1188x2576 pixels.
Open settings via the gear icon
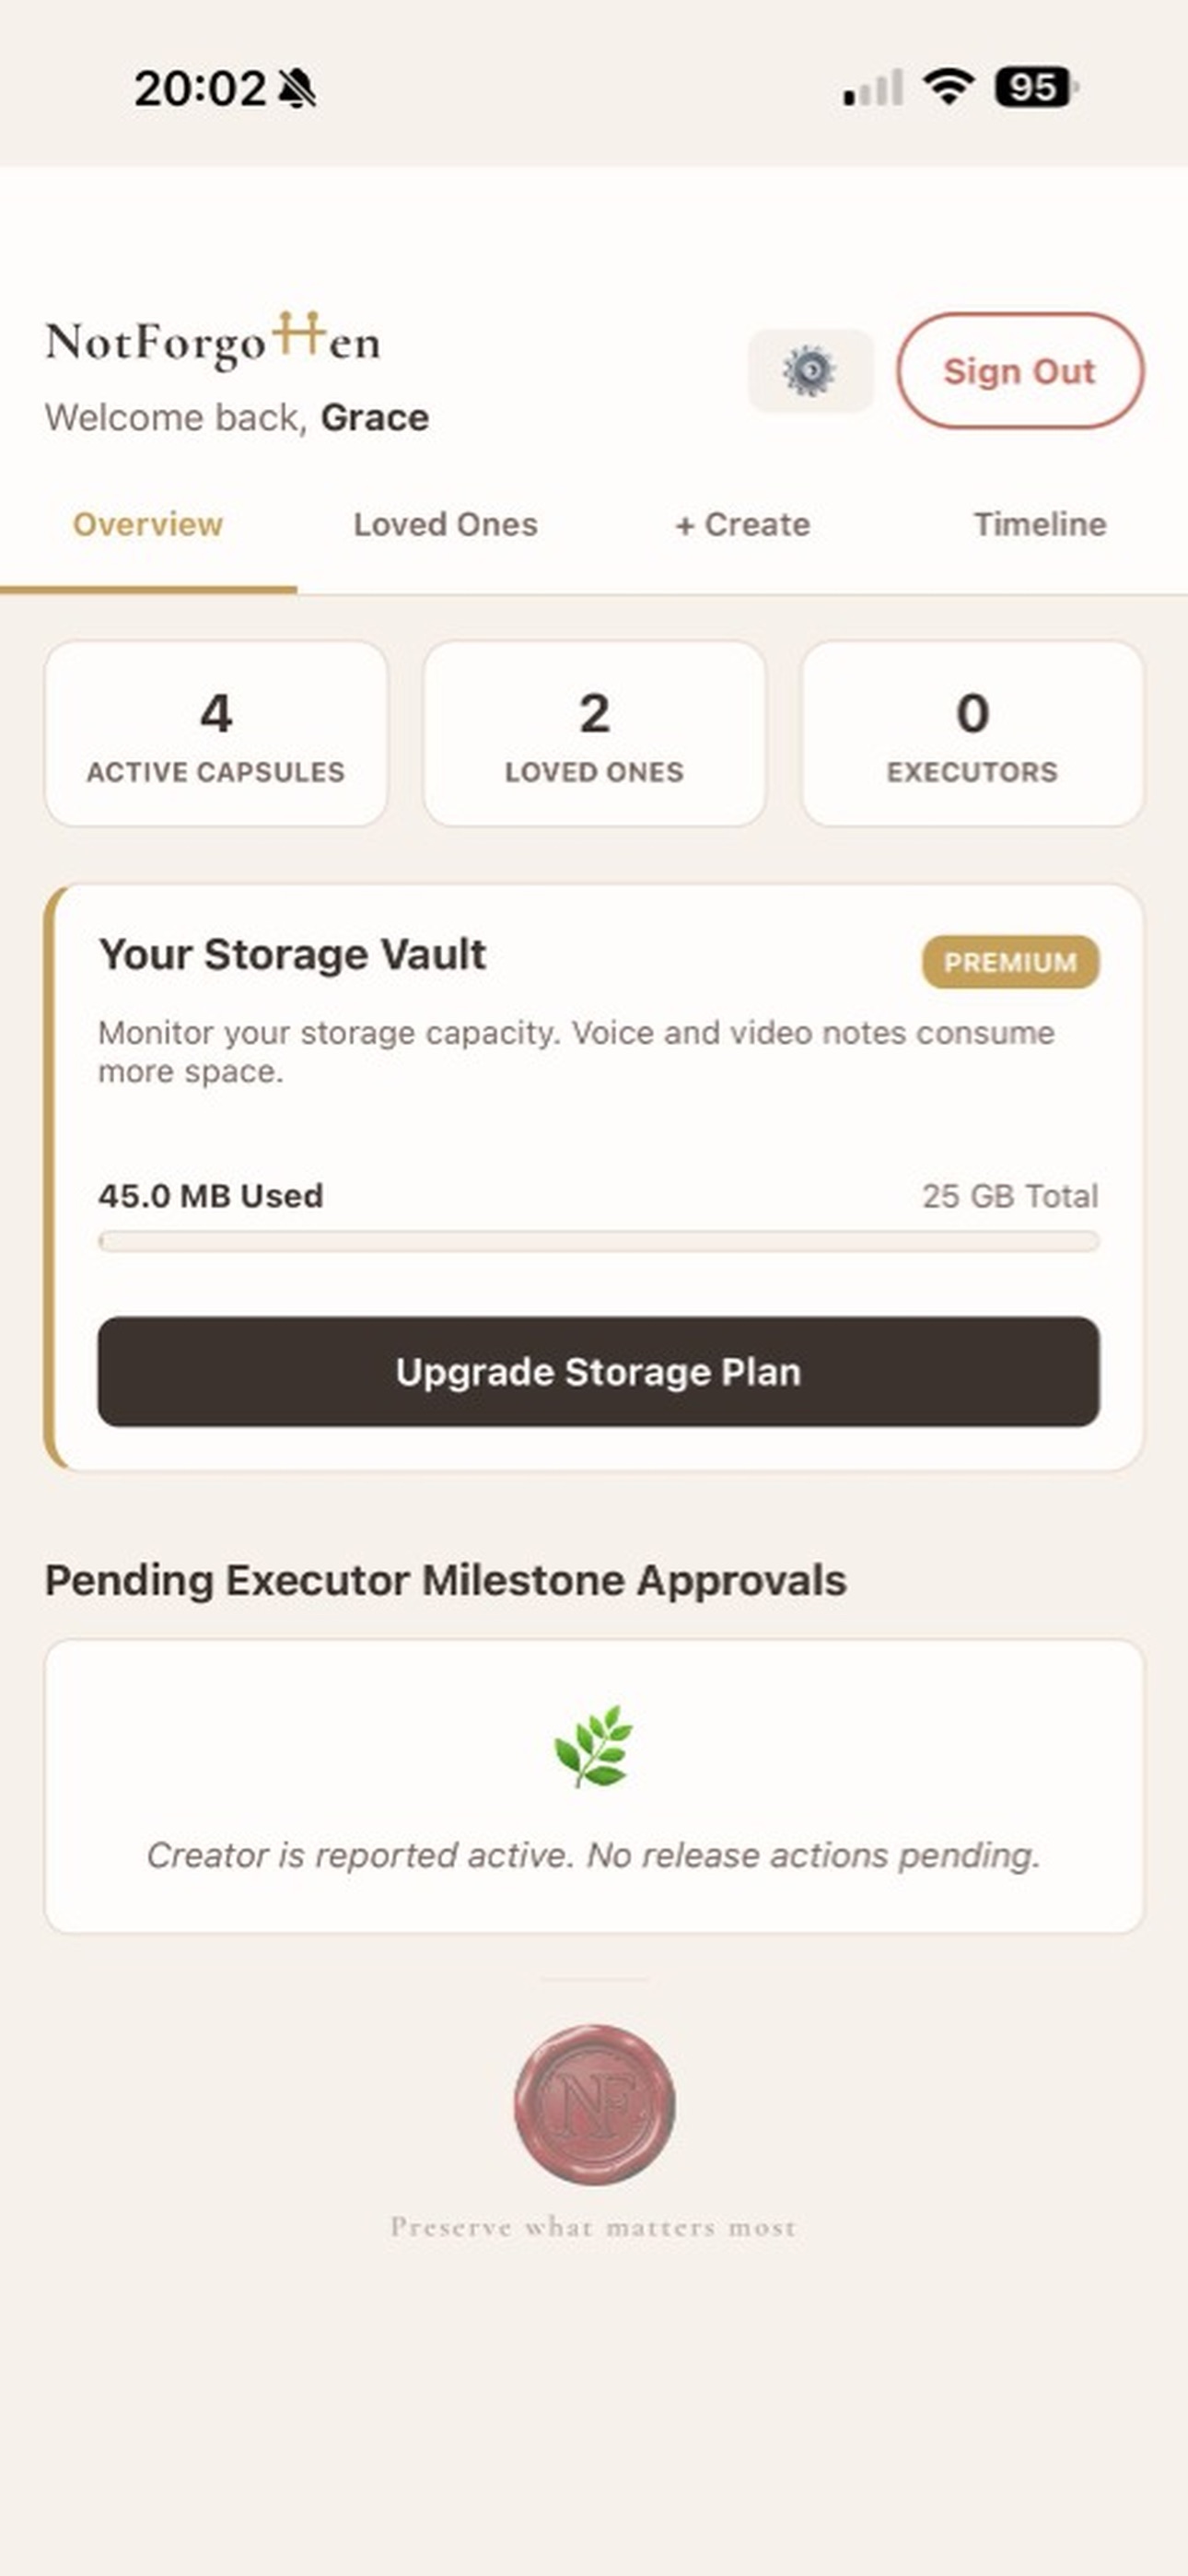[x=810, y=371]
